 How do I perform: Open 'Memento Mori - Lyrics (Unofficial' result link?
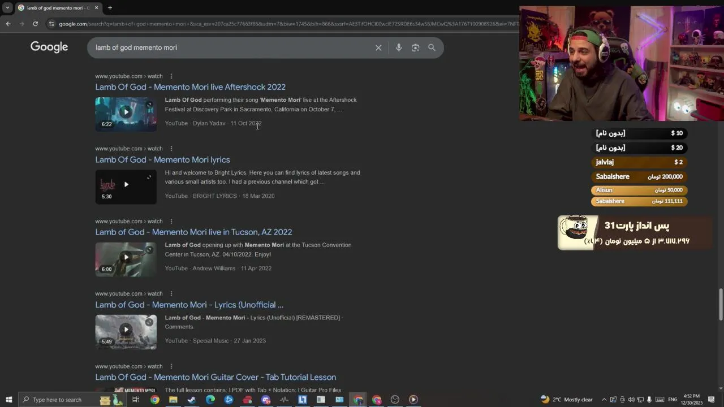pos(189,305)
